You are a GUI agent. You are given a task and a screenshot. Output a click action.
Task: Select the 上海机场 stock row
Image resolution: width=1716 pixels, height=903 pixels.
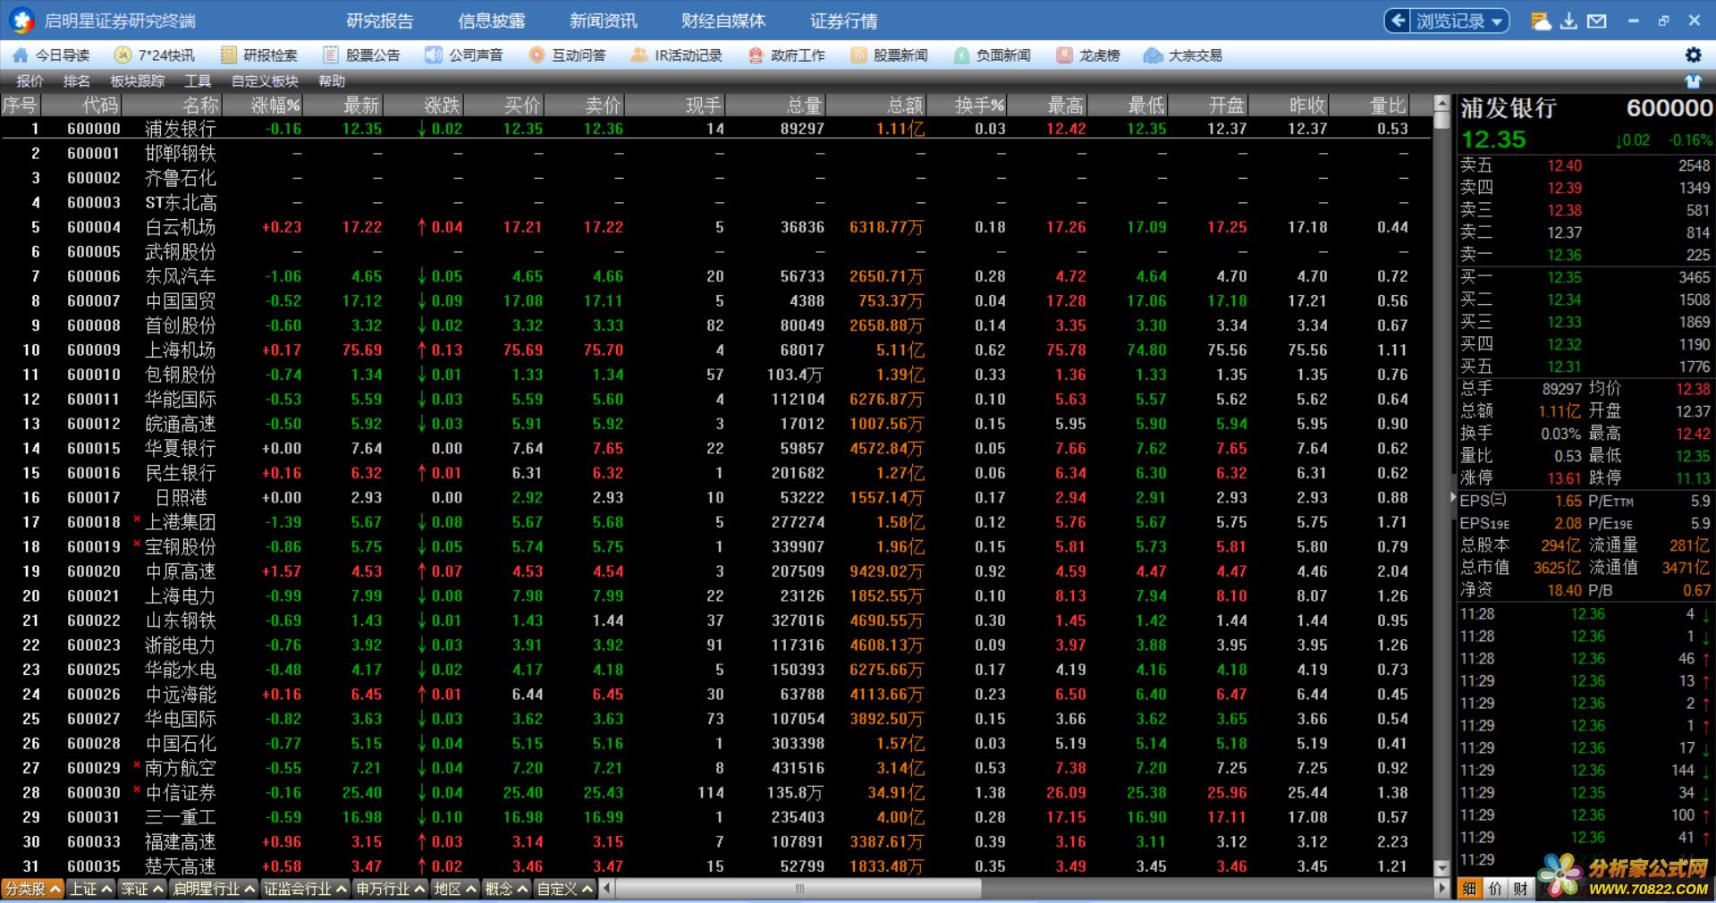click(715, 350)
